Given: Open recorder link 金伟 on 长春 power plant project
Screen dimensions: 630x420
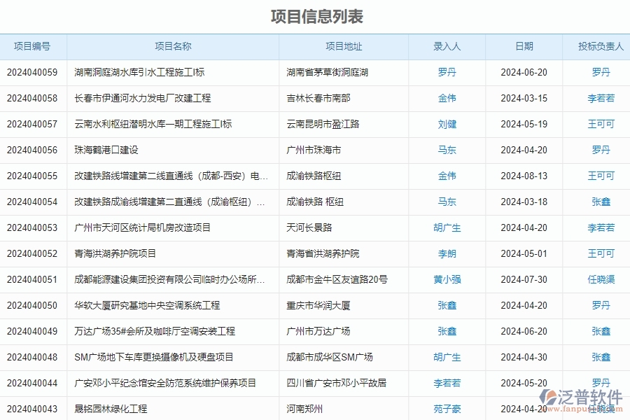Looking at the screenshot, I should click(447, 98).
